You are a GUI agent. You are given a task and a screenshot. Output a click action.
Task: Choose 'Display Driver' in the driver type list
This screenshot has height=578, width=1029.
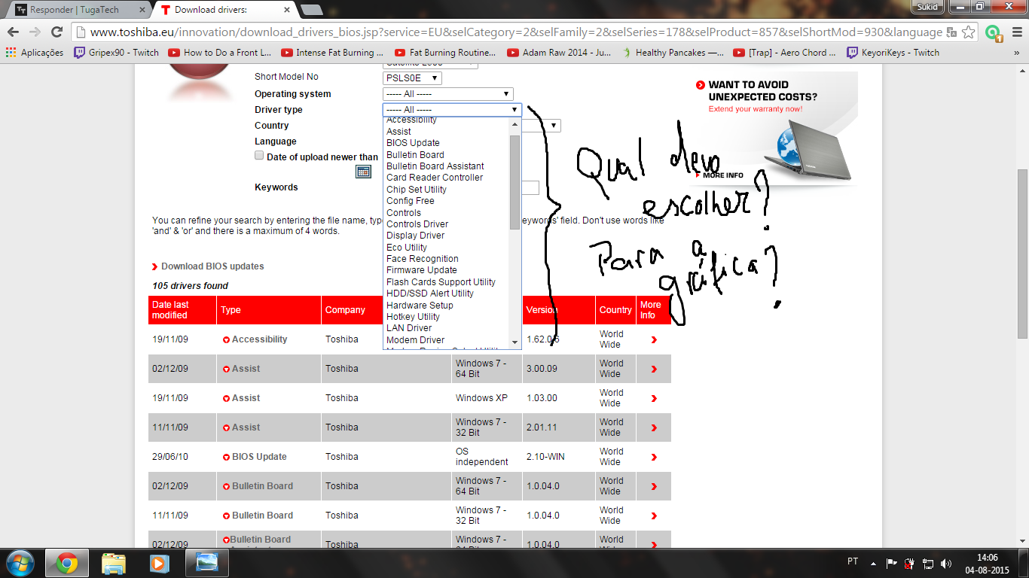point(415,236)
